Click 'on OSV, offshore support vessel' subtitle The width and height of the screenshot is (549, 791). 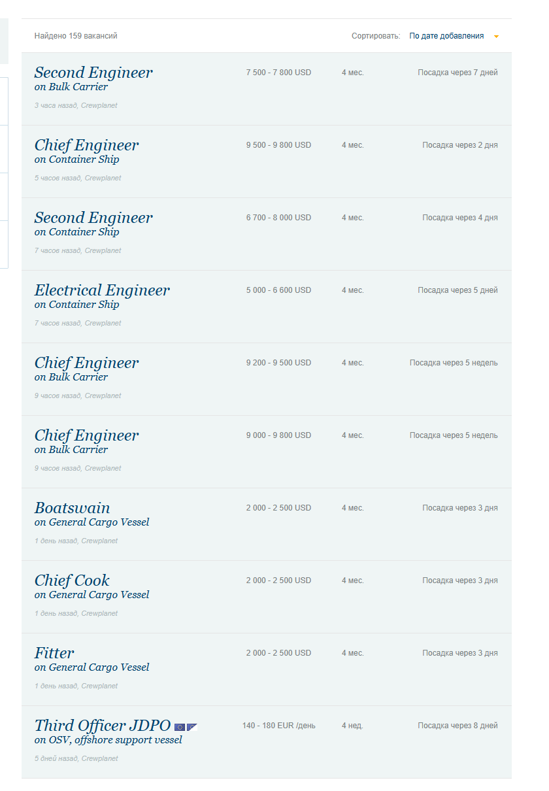(108, 740)
